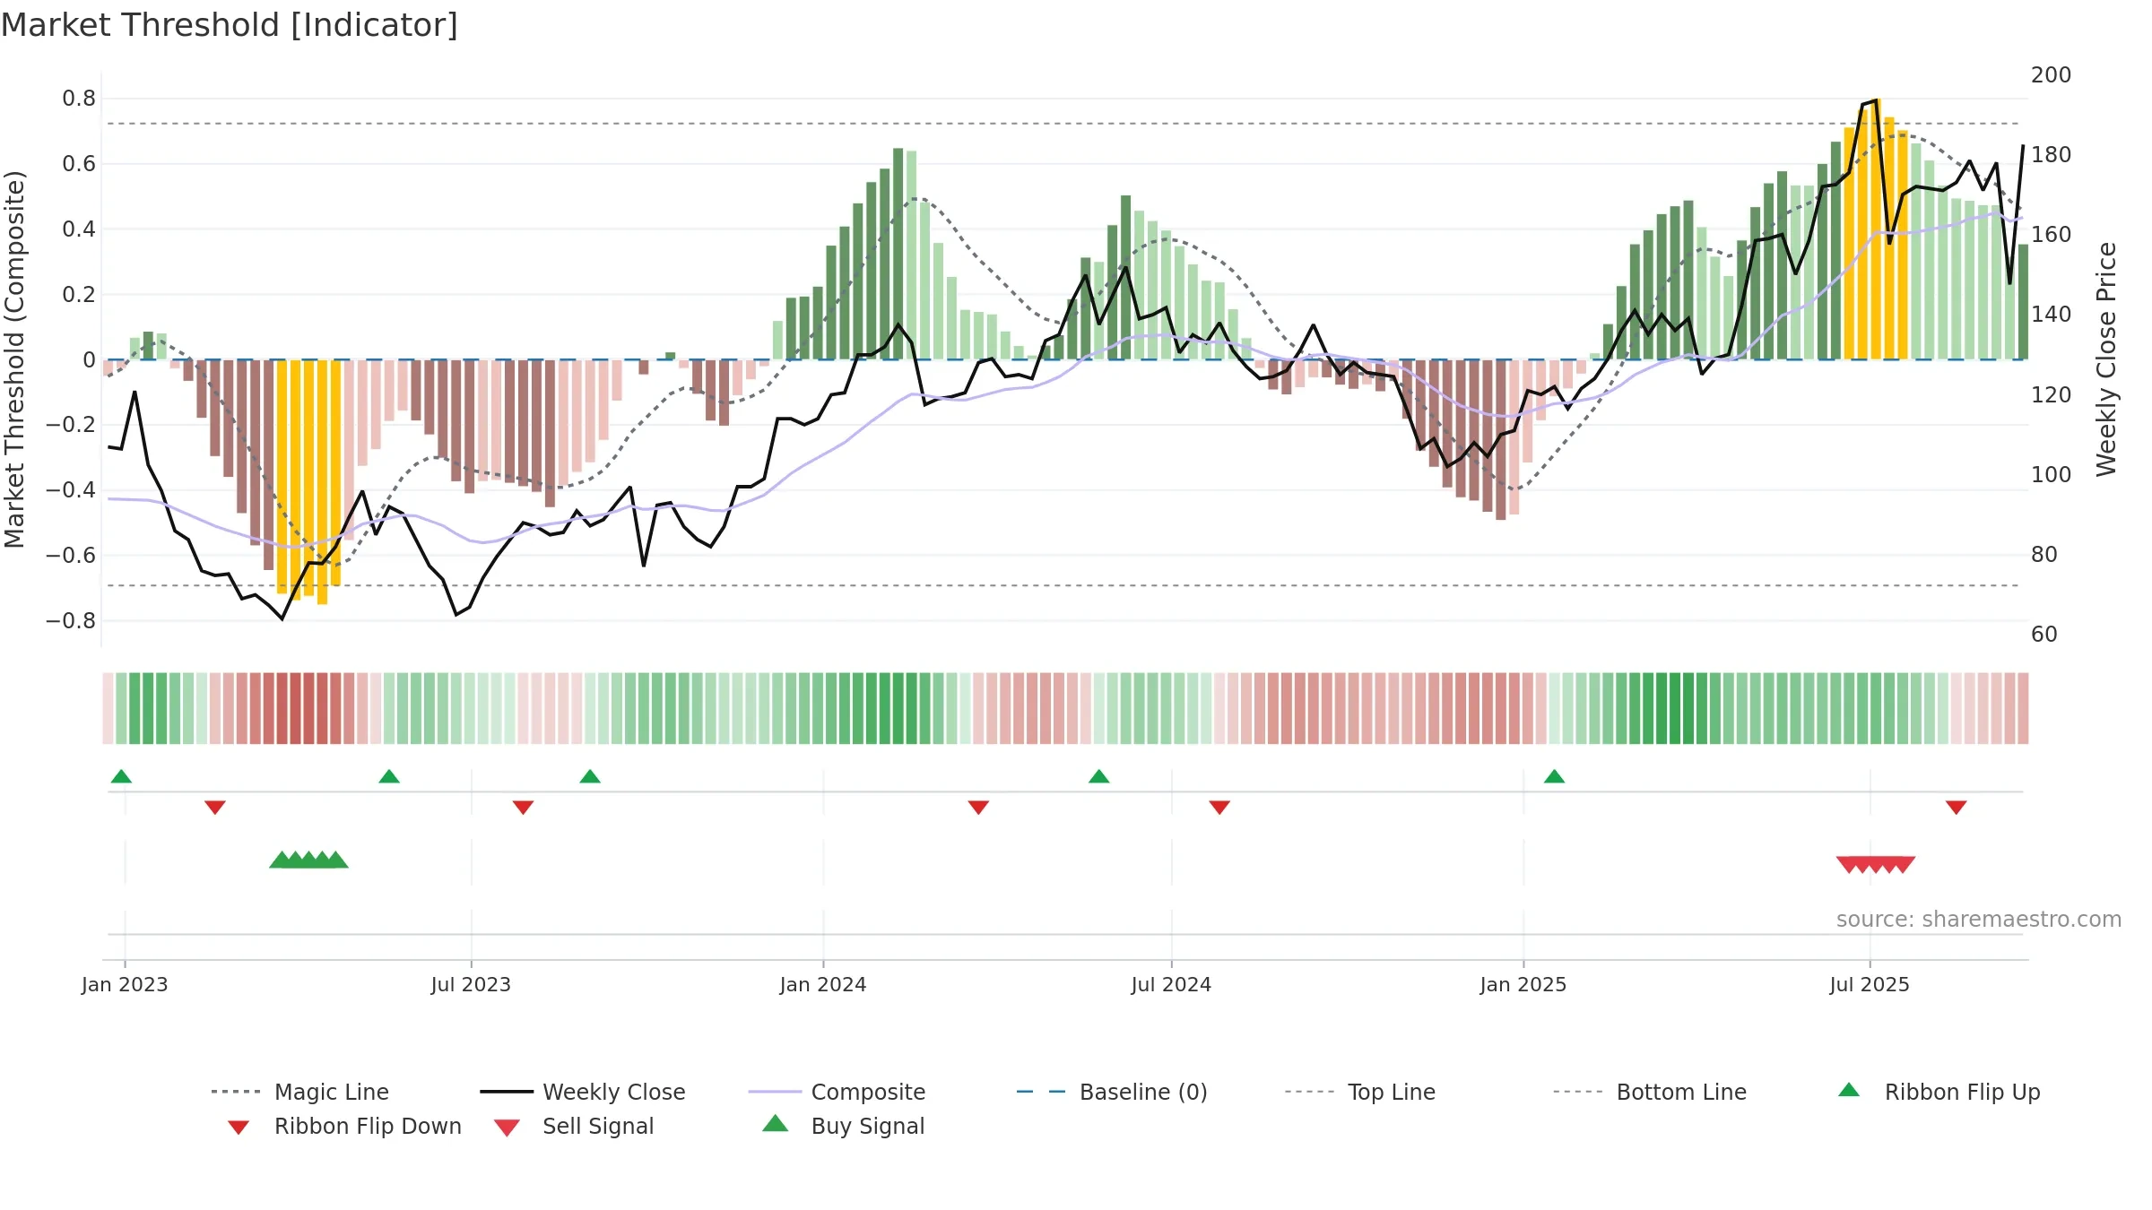Click the 0.8 left axis tick label
The image size is (2152, 1210).
79,99
